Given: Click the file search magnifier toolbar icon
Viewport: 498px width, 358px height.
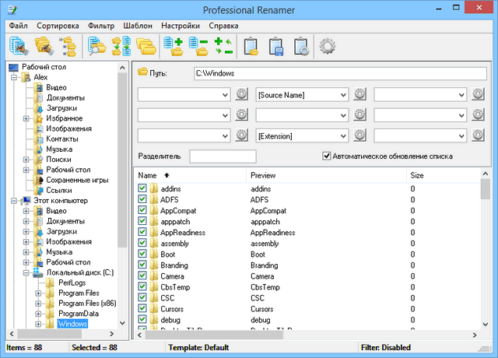Looking at the screenshot, I should coord(97,47).
